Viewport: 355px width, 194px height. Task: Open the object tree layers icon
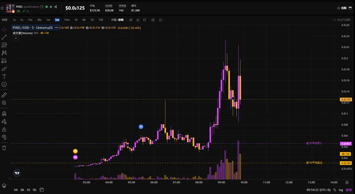coord(4,185)
